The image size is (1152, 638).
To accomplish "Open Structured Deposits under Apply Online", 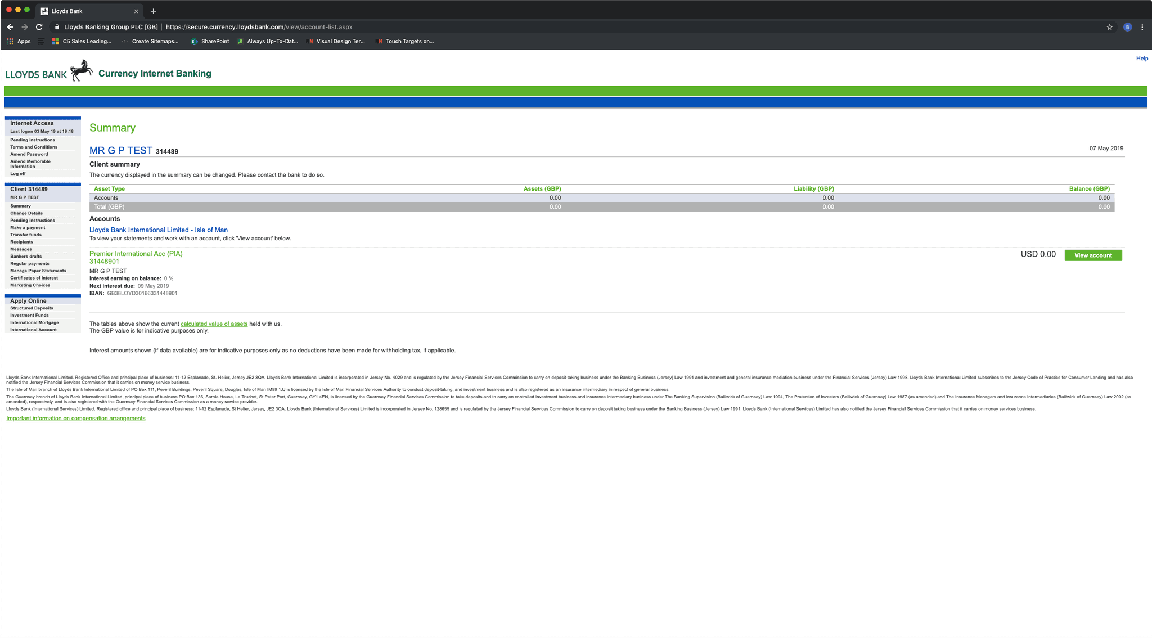I will [x=31, y=308].
